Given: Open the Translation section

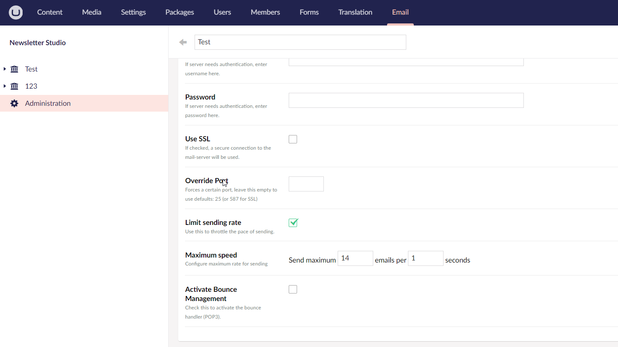Looking at the screenshot, I should pos(355,12).
